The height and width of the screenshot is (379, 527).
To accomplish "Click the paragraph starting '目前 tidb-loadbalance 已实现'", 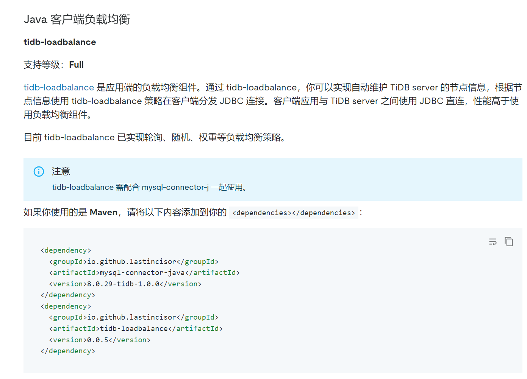I will (155, 137).
